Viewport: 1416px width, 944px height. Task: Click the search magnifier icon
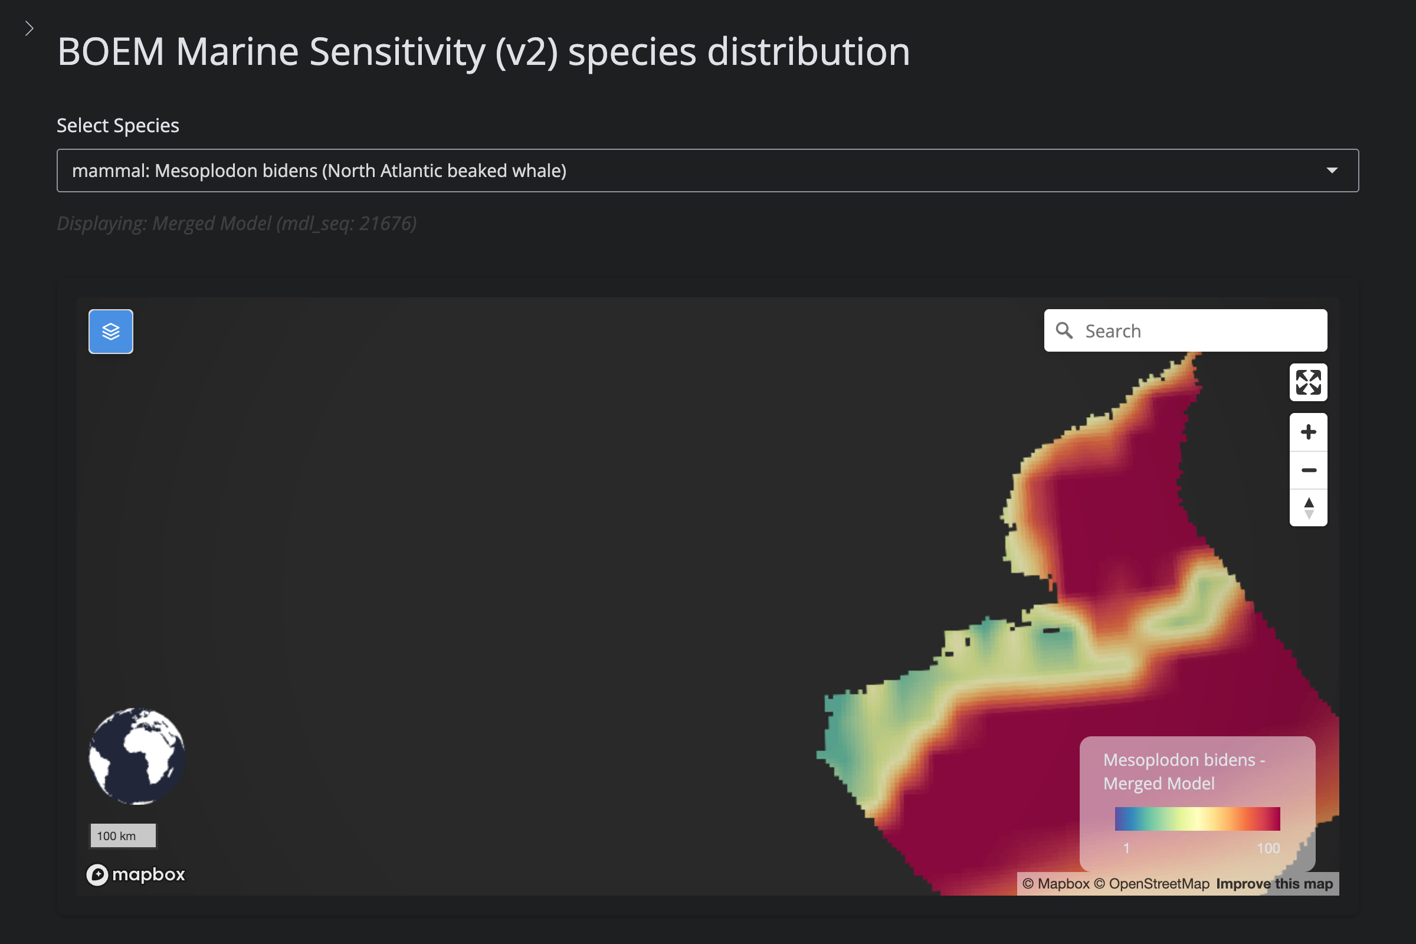(x=1064, y=330)
